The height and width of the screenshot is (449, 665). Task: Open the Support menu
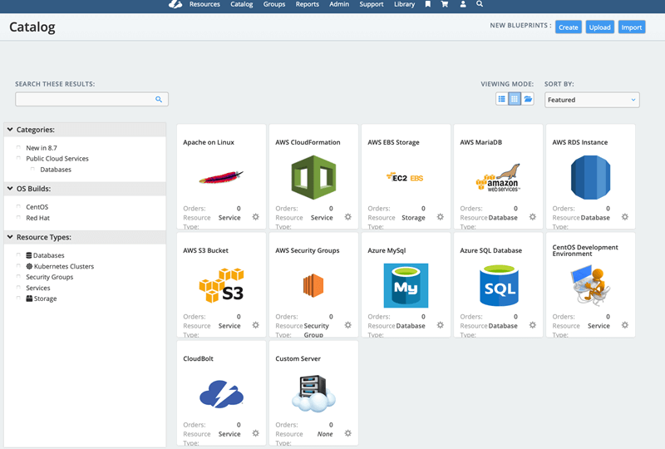(371, 4)
